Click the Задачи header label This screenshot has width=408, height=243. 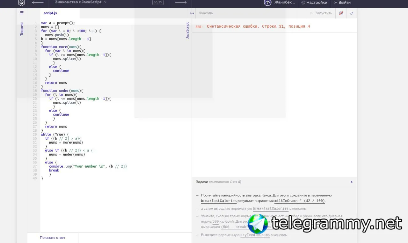click(x=202, y=182)
